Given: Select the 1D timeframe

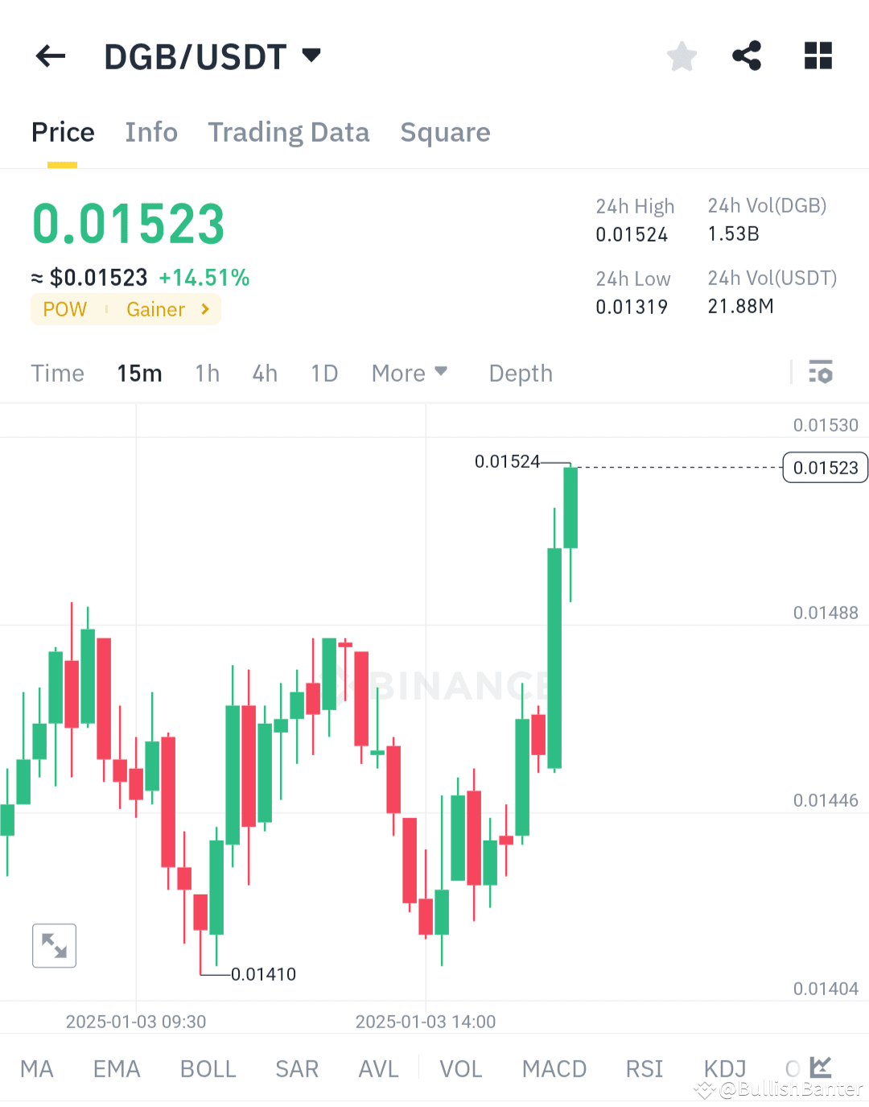Looking at the screenshot, I should (x=324, y=373).
